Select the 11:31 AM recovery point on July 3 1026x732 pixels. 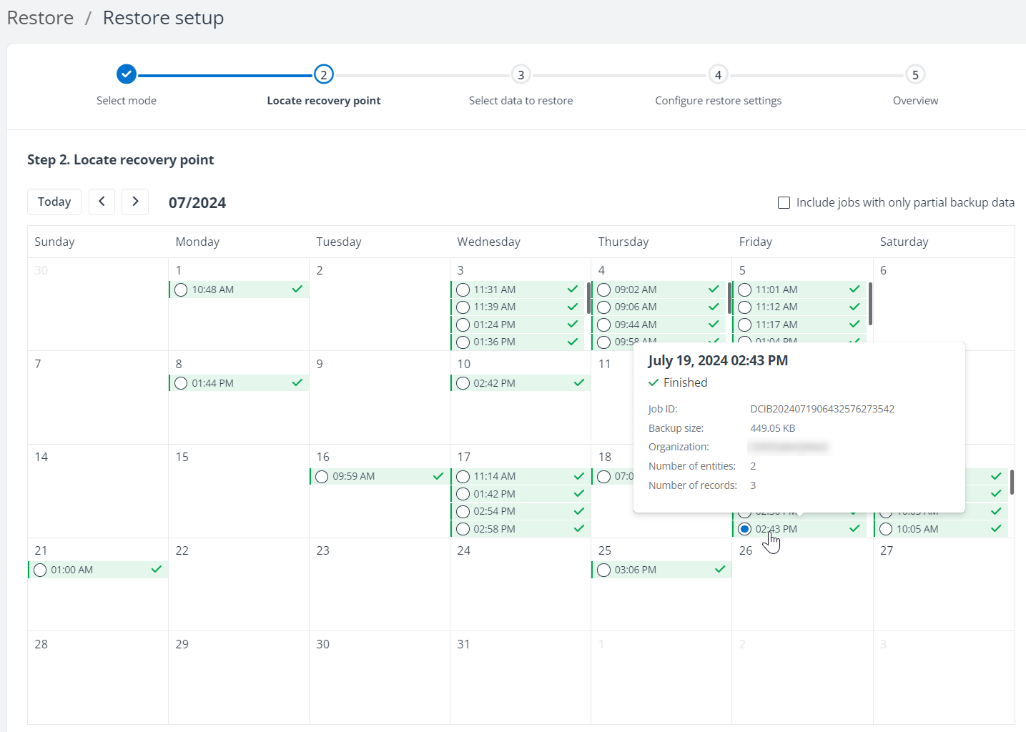(462, 289)
